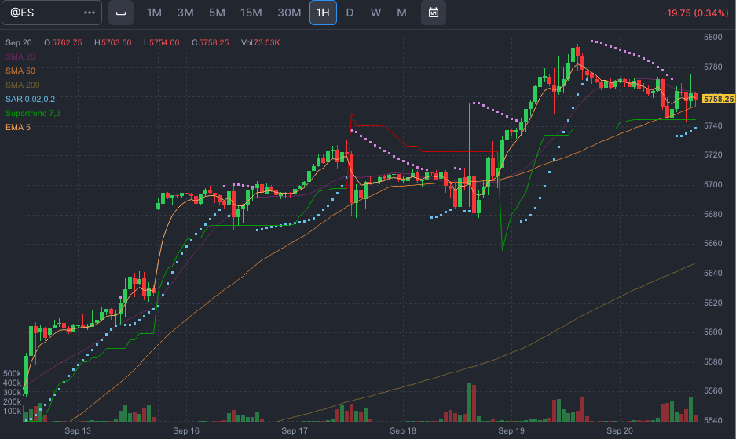This screenshot has height=439, width=736.
Task: Switch to the 1M timeframe
Action: tap(155, 13)
